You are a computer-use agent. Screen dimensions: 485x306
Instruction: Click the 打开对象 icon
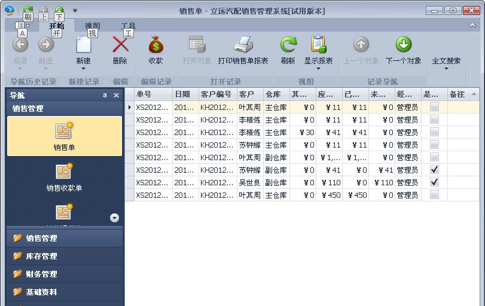197,44
